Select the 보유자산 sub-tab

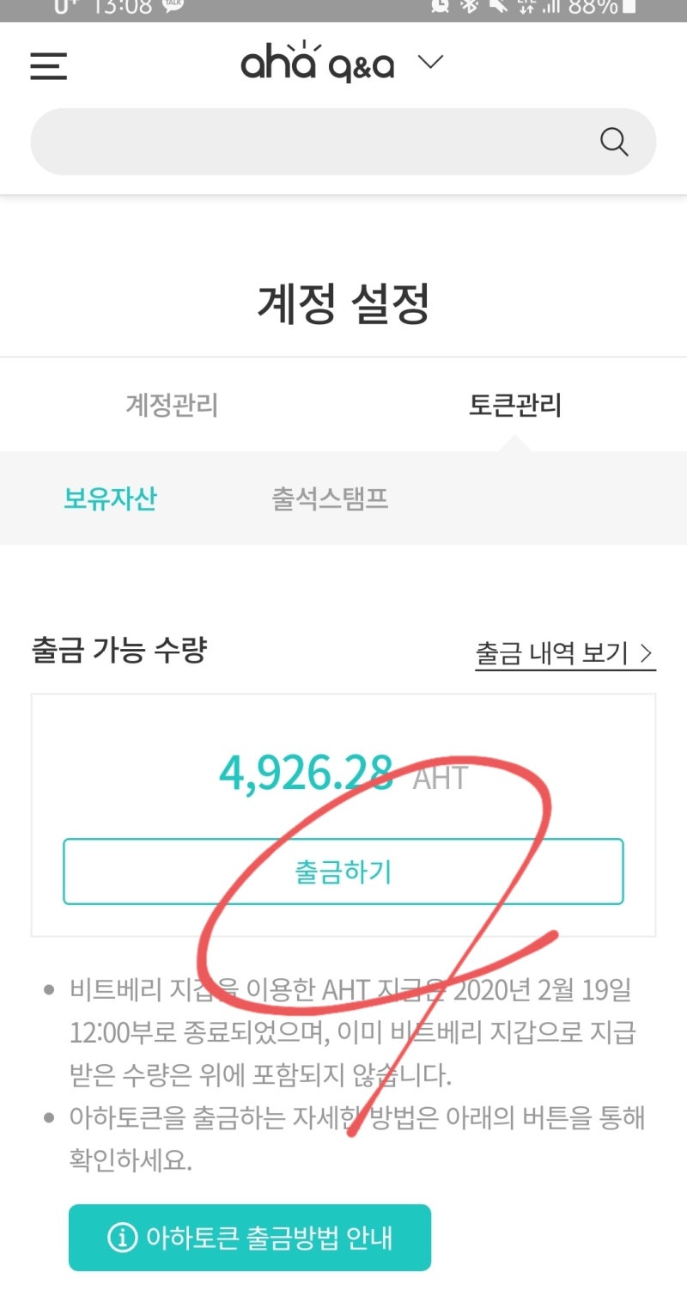[x=110, y=499]
